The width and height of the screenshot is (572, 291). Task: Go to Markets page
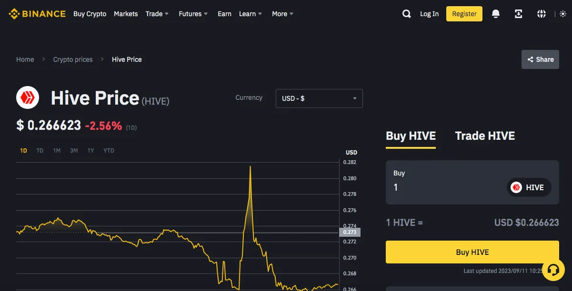click(x=126, y=14)
